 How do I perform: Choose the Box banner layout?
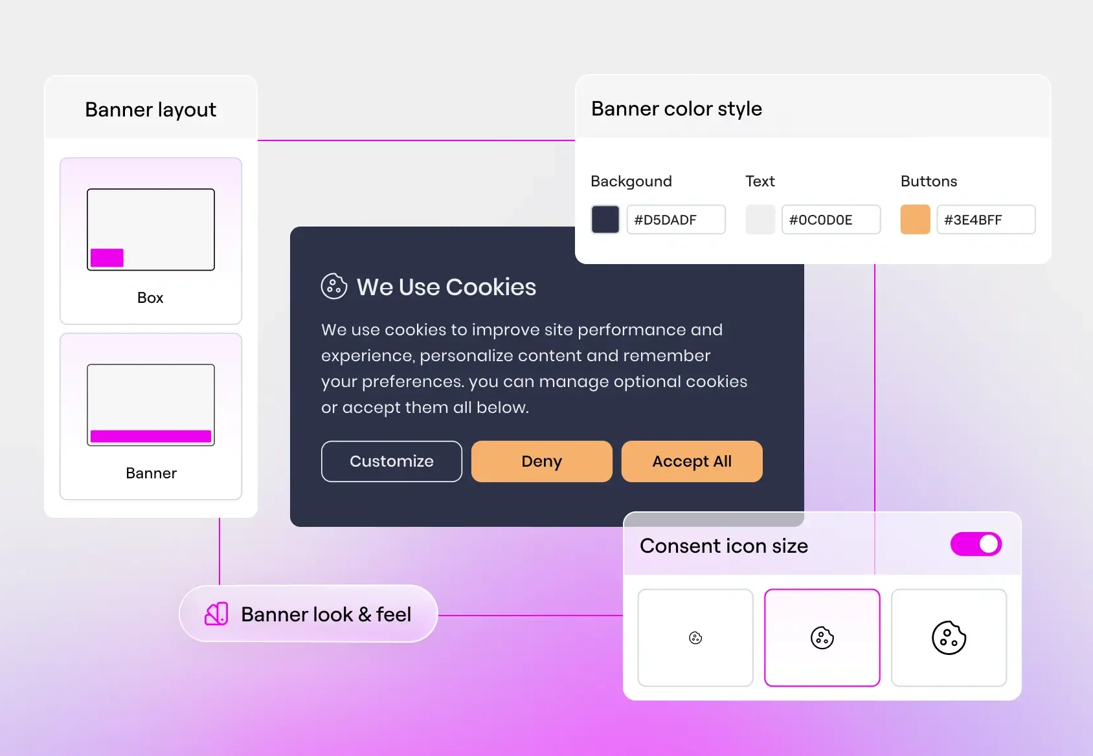[x=151, y=241]
